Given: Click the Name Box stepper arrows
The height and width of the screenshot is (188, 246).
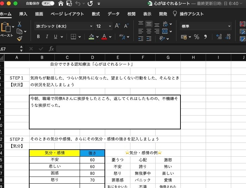Looking at the screenshot, I should 21,49.
